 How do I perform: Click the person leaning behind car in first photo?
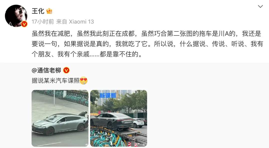(83, 114)
